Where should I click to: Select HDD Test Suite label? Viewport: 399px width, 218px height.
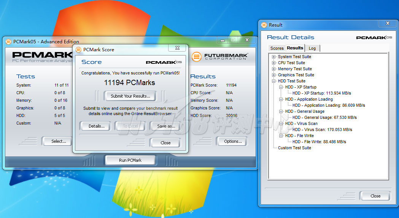[x=292, y=81]
